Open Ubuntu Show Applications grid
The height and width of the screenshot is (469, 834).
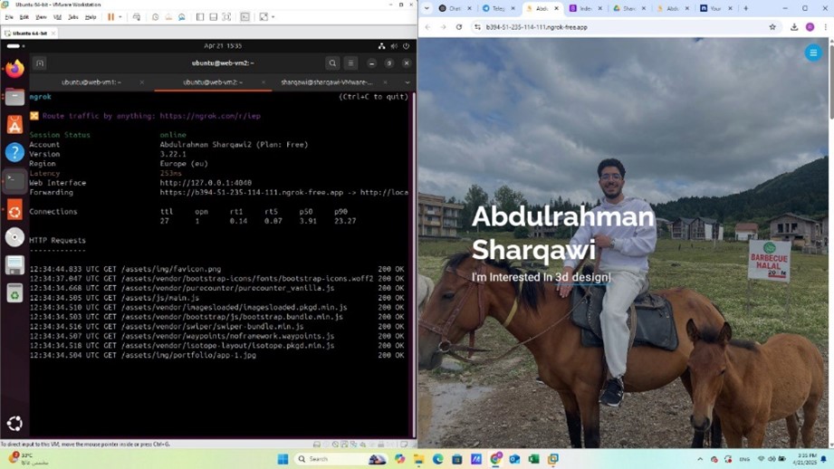pyautogui.click(x=14, y=423)
